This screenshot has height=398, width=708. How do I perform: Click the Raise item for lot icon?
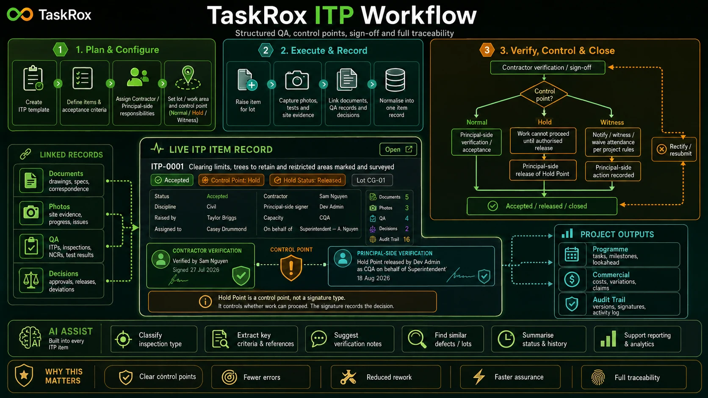coord(247,80)
